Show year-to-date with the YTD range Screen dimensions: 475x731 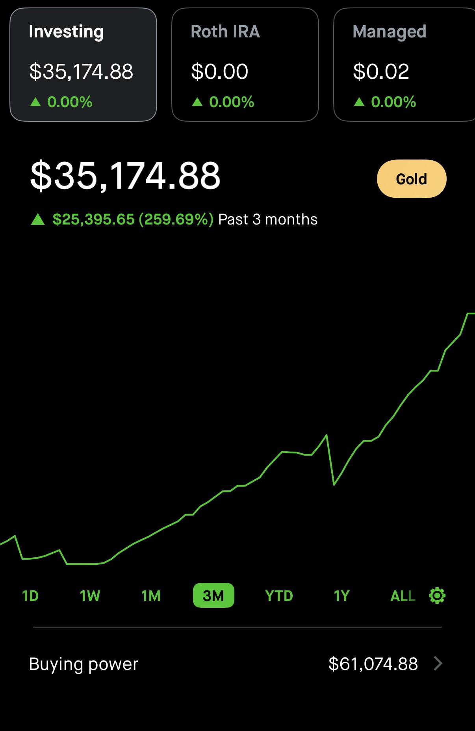coord(279,596)
